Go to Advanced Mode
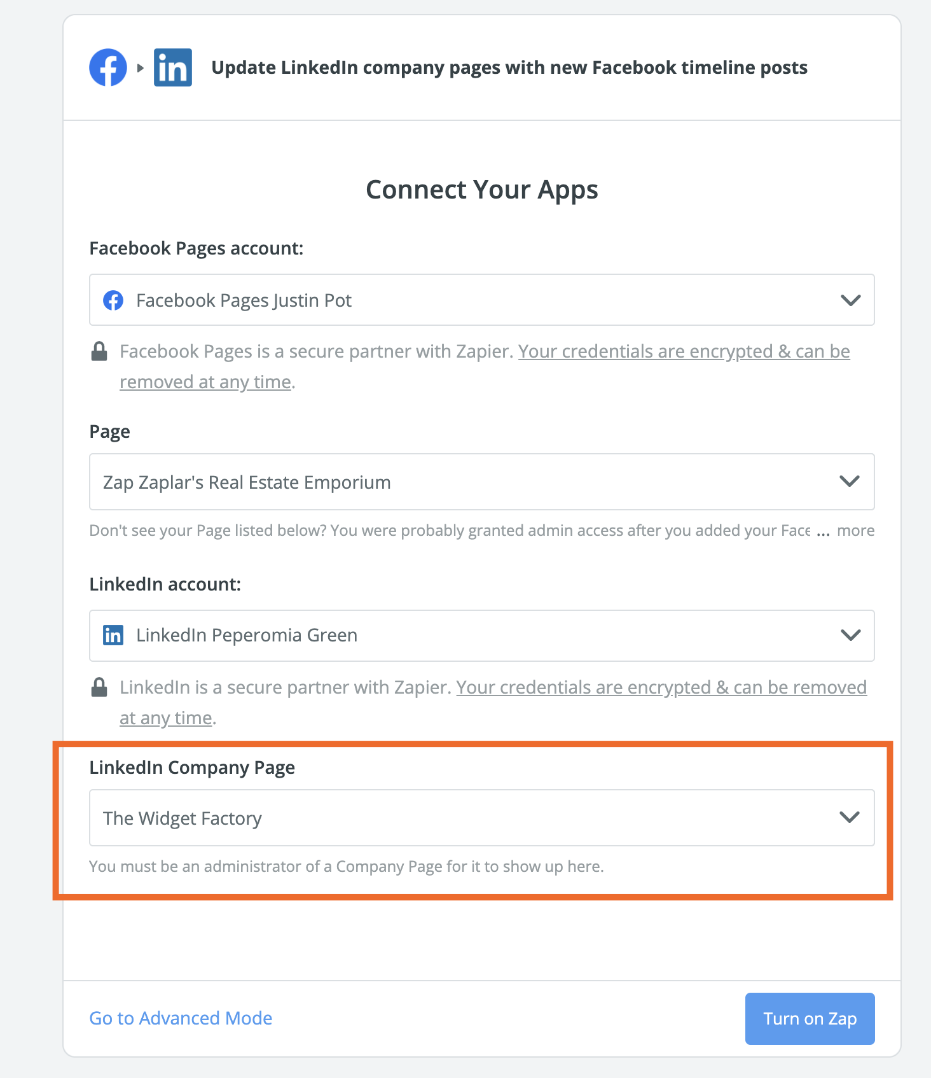This screenshot has width=931, height=1078. click(x=181, y=1018)
